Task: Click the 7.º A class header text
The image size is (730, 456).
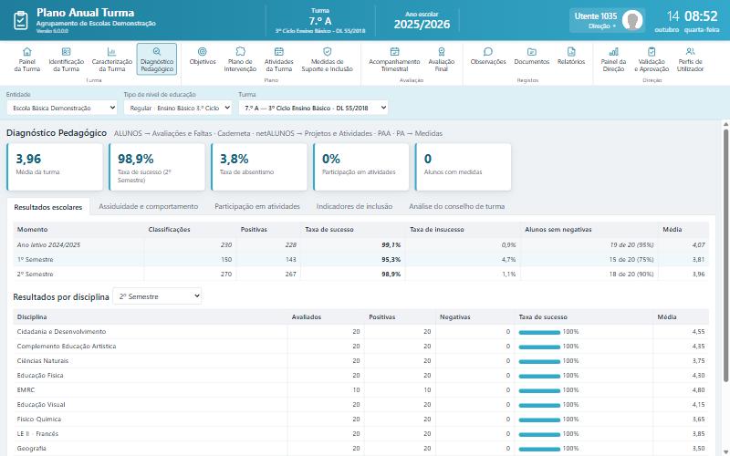Action: [320, 21]
